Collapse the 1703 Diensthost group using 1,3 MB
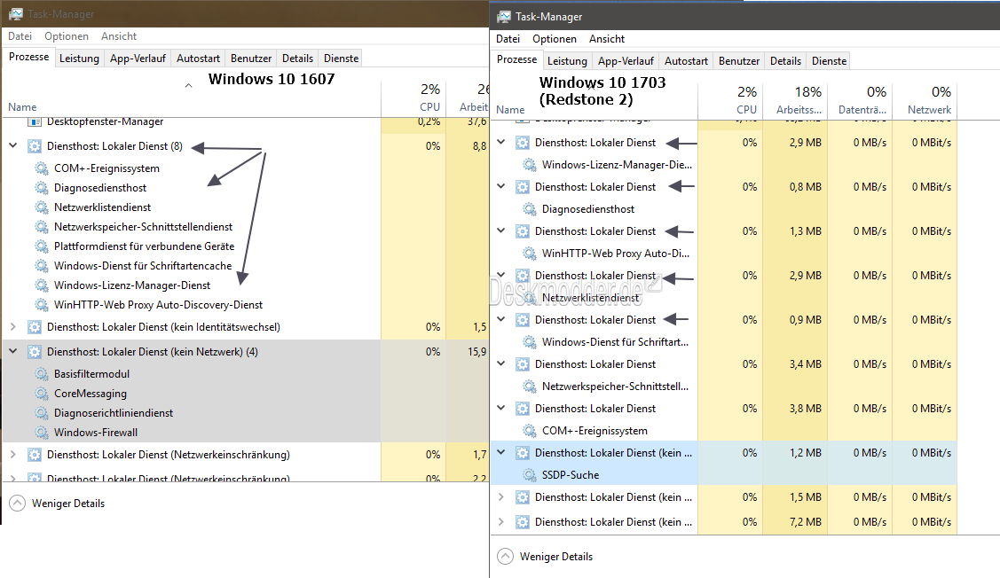The height and width of the screenshot is (578, 1000). pyautogui.click(x=501, y=230)
